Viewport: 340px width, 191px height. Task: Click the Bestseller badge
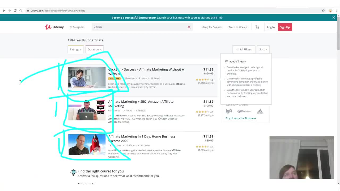pyautogui.click(x=114, y=79)
